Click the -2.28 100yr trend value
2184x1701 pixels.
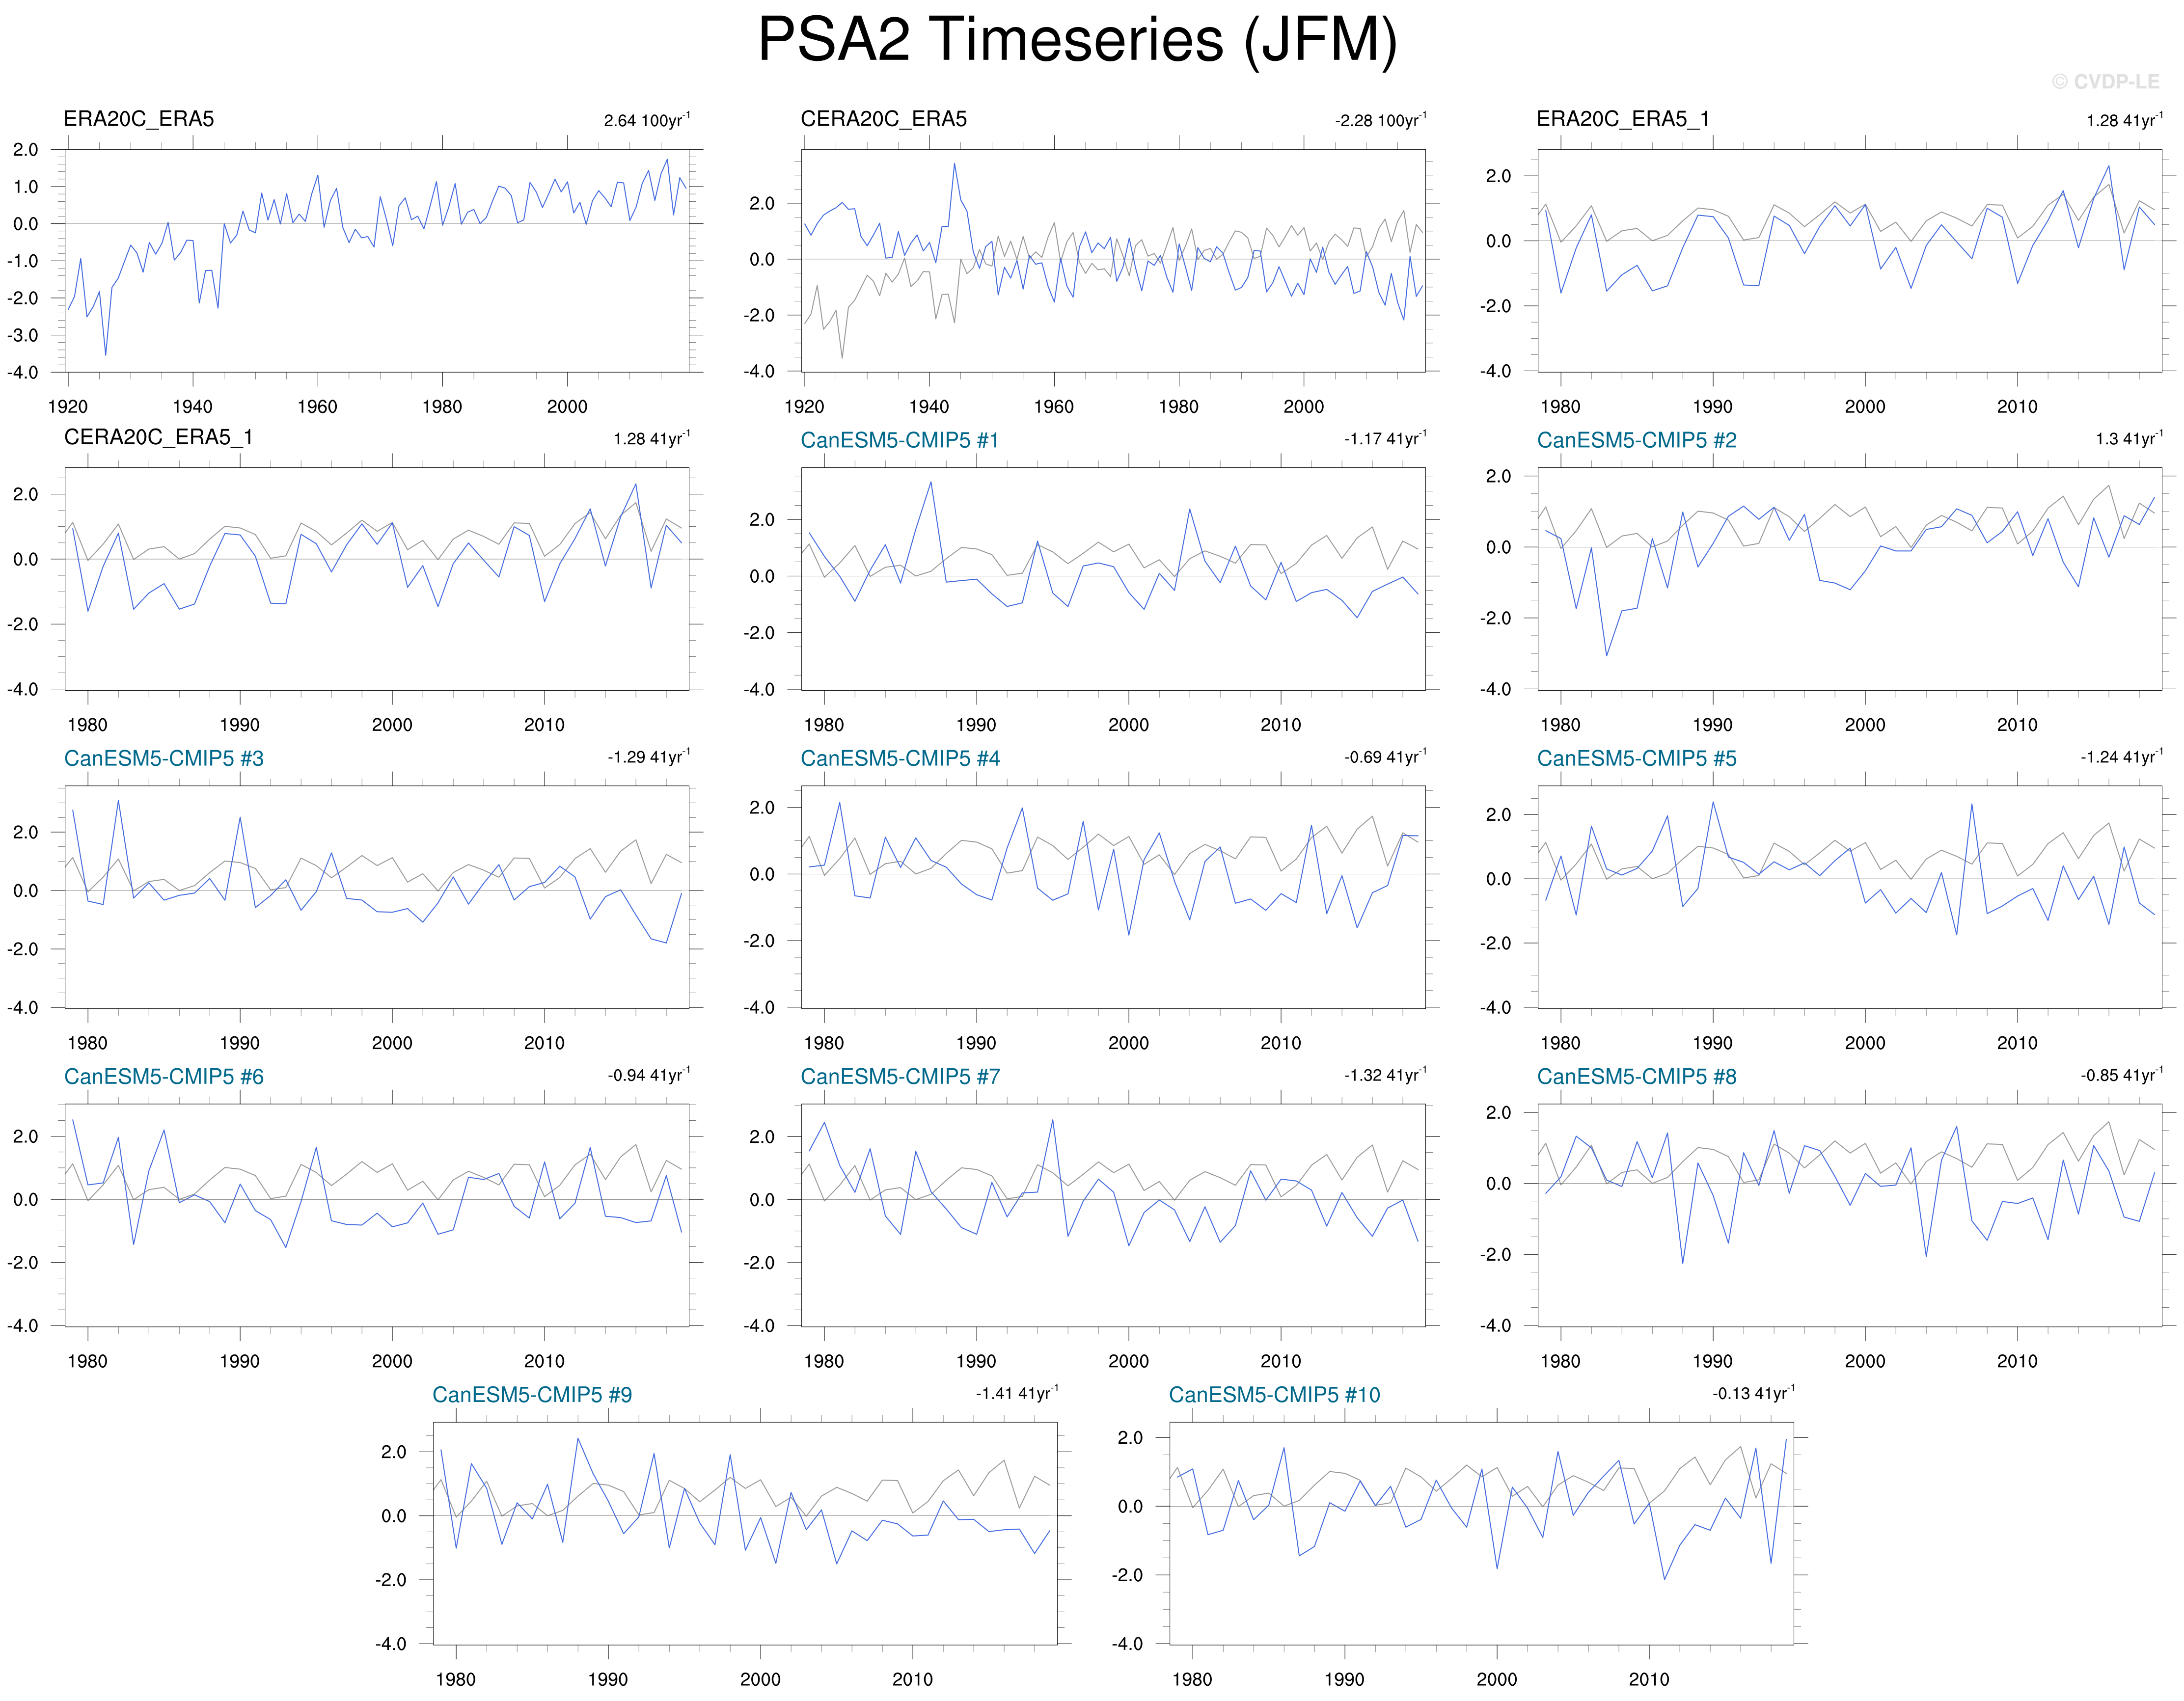pyautogui.click(x=1380, y=120)
